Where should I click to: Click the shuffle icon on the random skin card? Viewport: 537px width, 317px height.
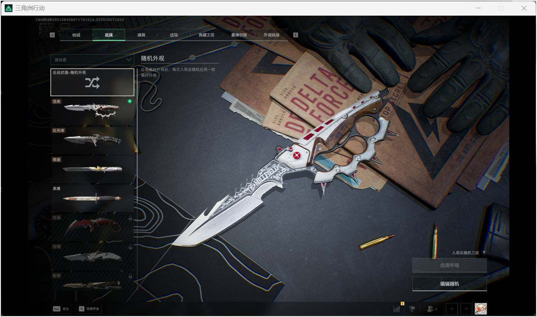pyautogui.click(x=92, y=82)
